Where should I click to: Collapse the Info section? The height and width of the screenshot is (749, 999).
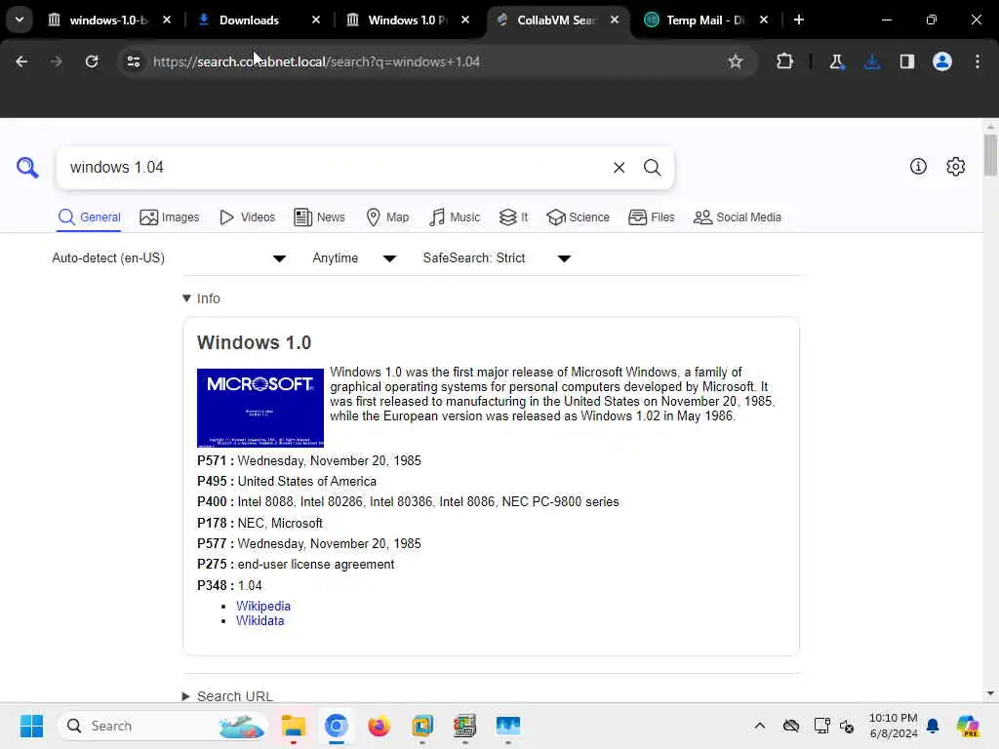click(201, 298)
